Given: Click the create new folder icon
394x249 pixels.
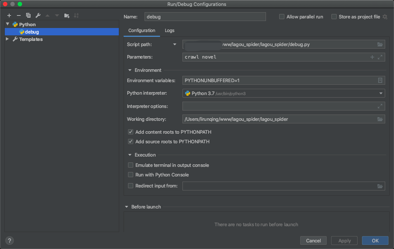Looking at the screenshot, I should point(67,15).
